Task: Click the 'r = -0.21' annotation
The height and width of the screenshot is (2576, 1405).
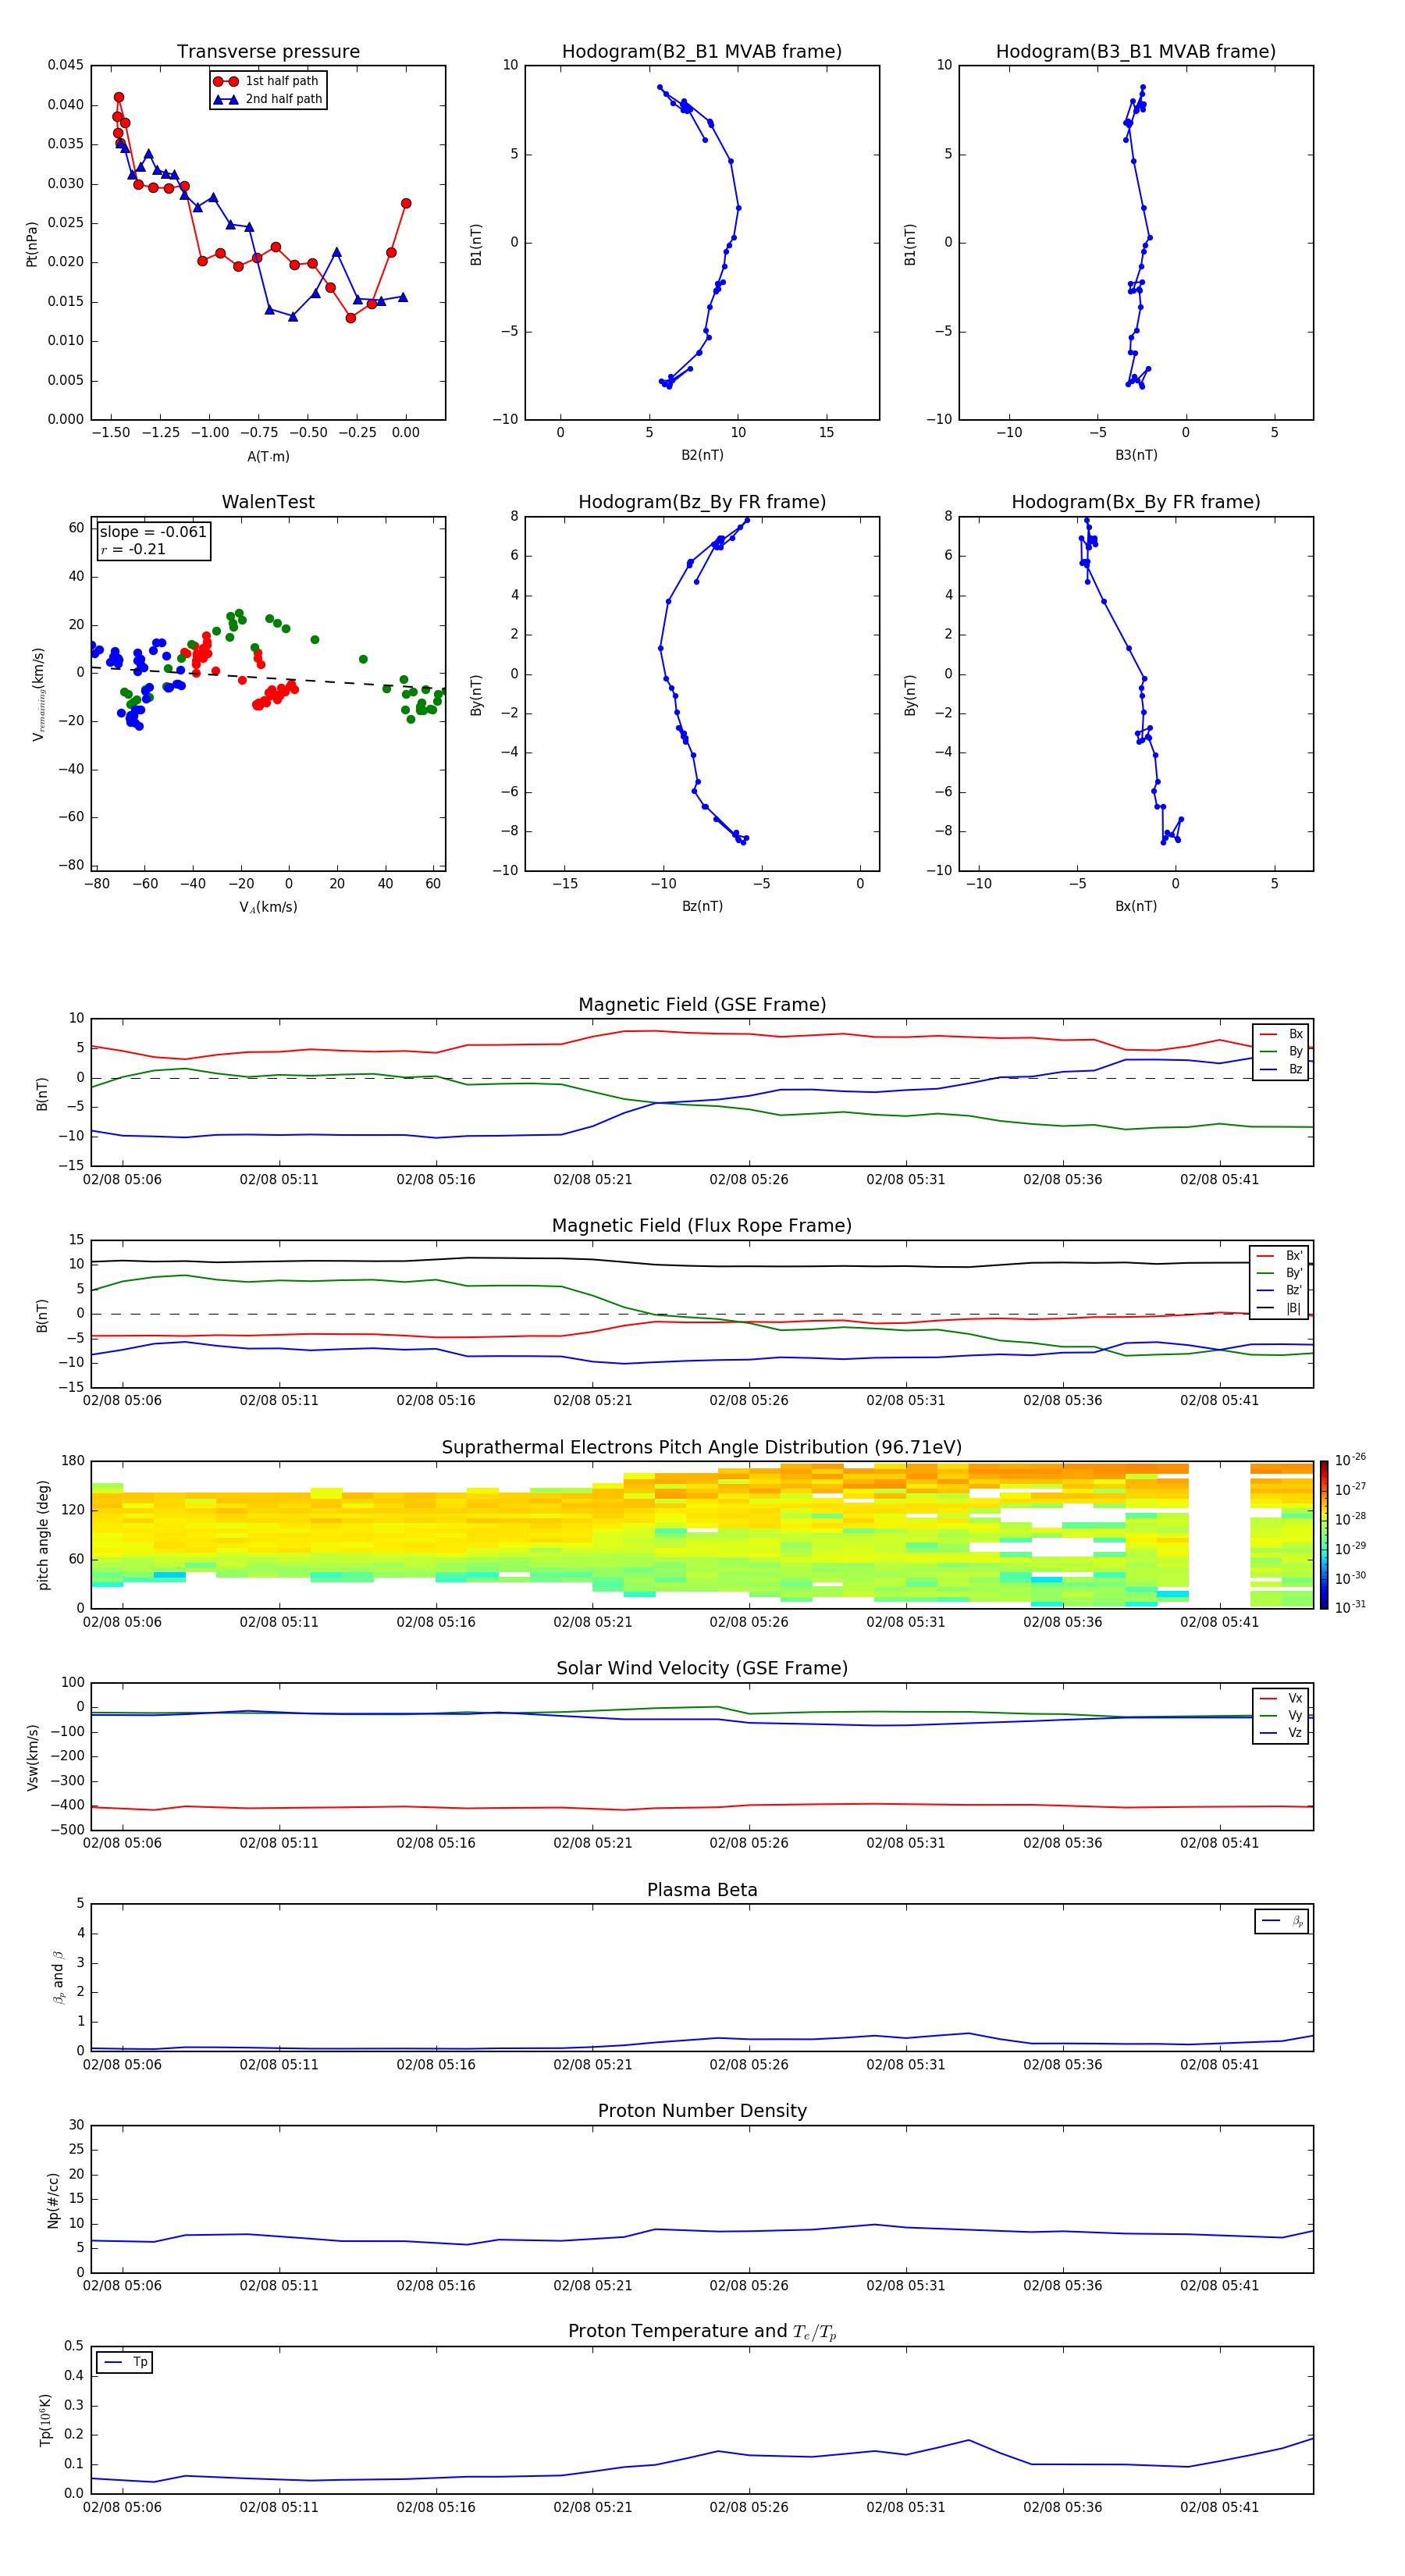Action: [x=133, y=549]
